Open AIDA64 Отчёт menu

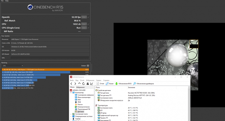(x=82, y=80)
